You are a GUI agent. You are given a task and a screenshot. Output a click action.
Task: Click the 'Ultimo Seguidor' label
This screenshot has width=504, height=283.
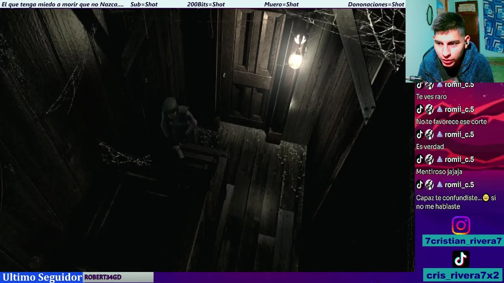pos(42,277)
